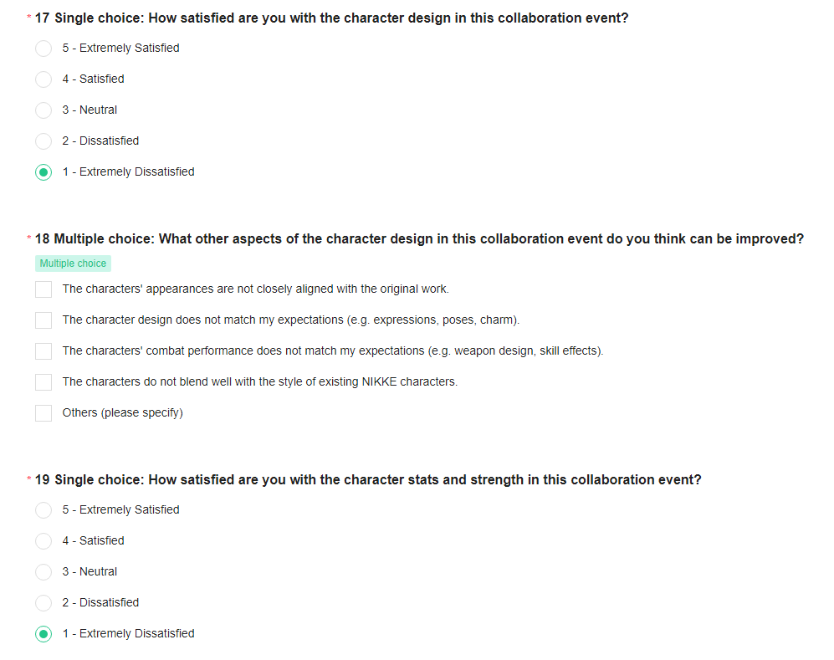Choose '4 - Satisfied' for character stats question

tap(43, 541)
